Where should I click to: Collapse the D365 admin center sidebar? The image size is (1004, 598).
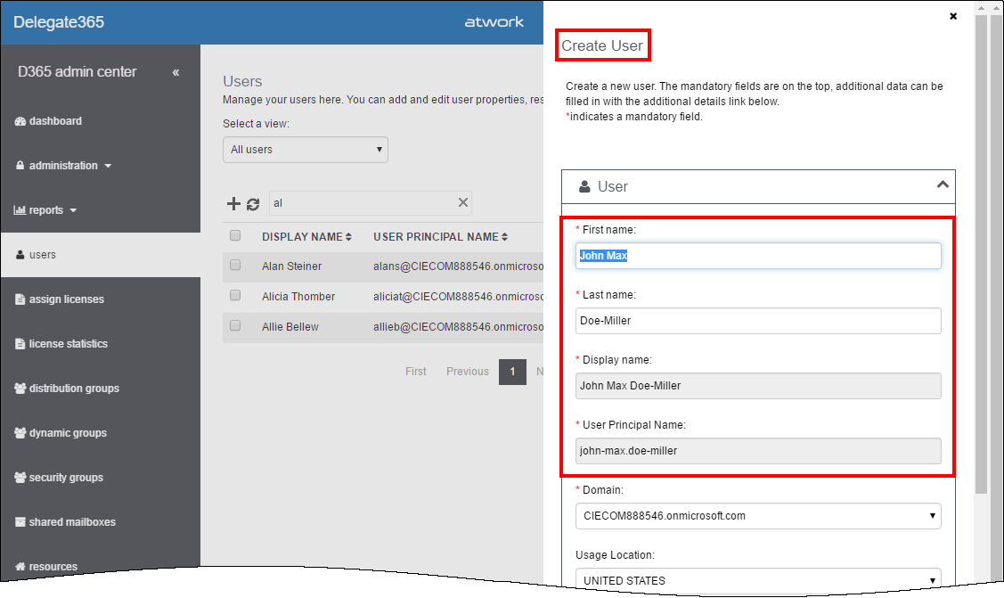coord(175,72)
